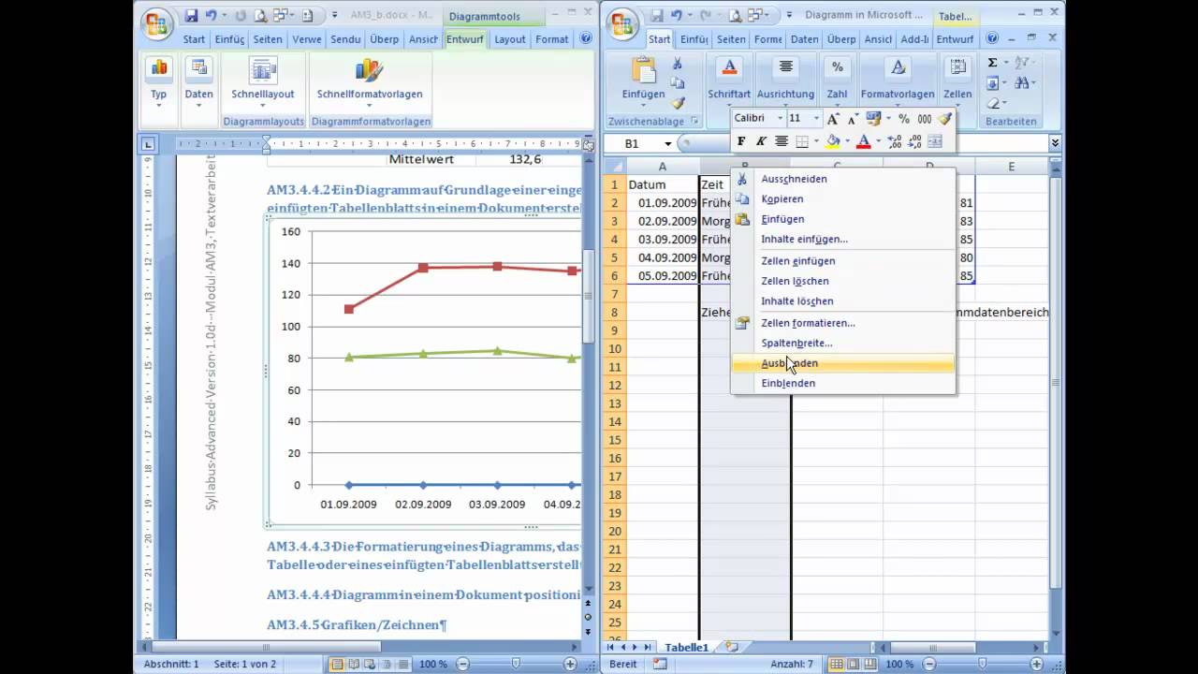Viewport: 1198px width, 674px height.
Task: Switch Word to Print Layout view
Action: coord(338,664)
